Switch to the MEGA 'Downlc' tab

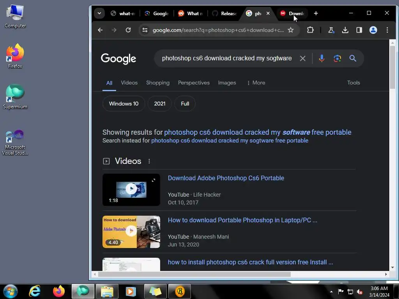pos(293,14)
